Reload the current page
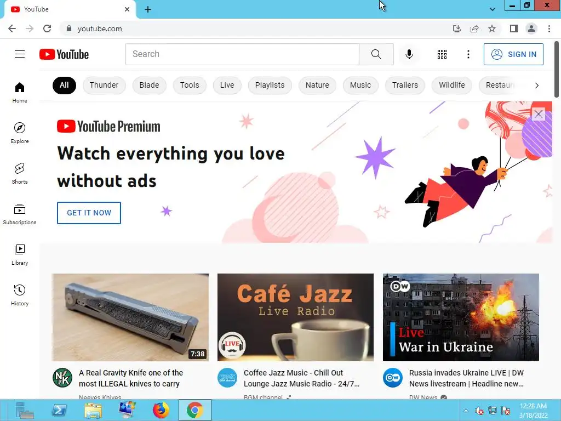Image resolution: width=561 pixels, height=421 pixels. point(47,29)
